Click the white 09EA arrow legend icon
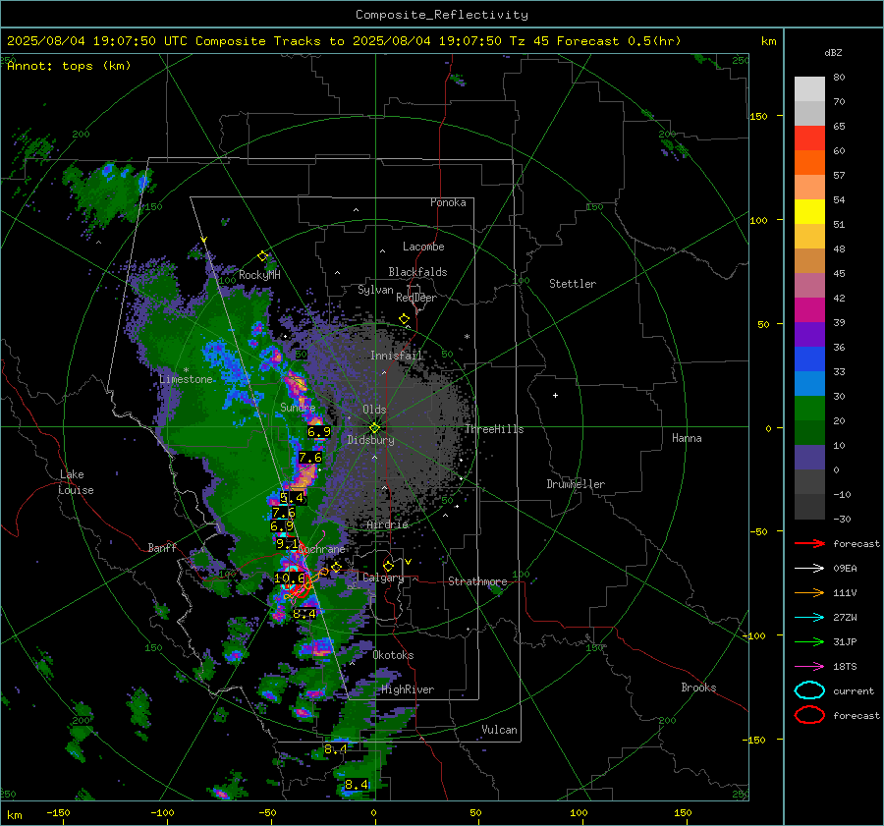Screen dimensions: 884x826 click(x=809, y=569)
